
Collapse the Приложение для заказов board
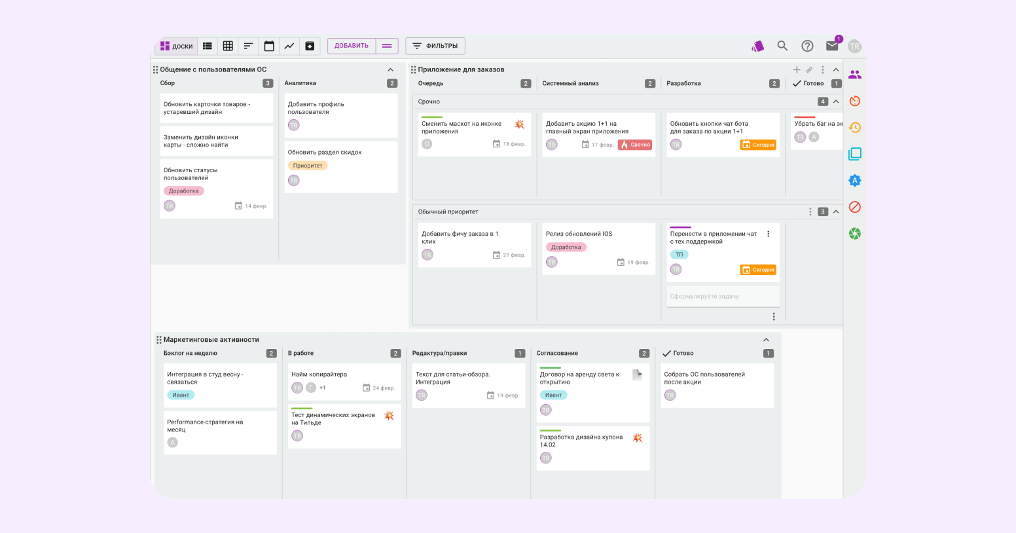[x=836, y=70]
